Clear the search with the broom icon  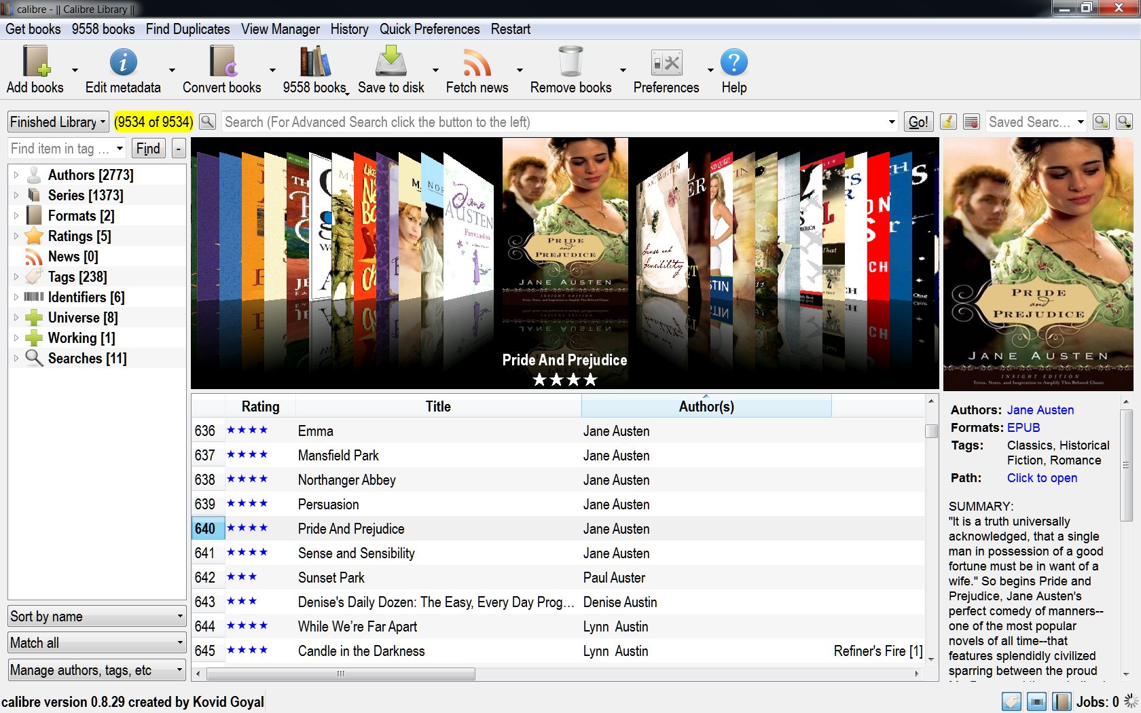948,122
